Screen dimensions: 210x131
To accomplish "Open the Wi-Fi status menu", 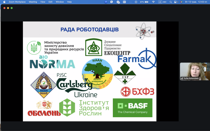I will coord(154,2).
